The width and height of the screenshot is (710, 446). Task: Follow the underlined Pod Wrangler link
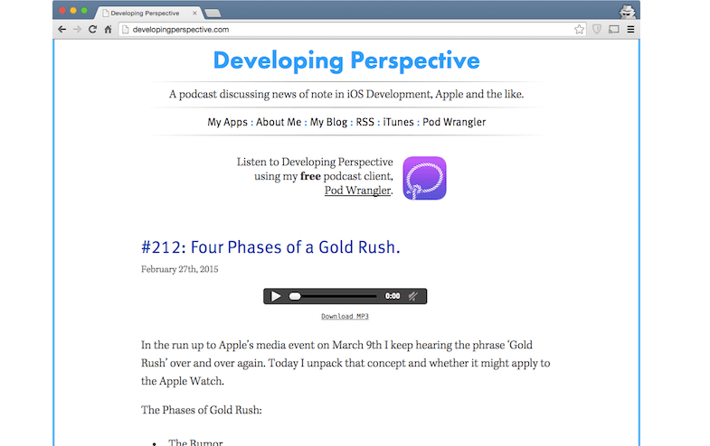[x=357, y=190]
